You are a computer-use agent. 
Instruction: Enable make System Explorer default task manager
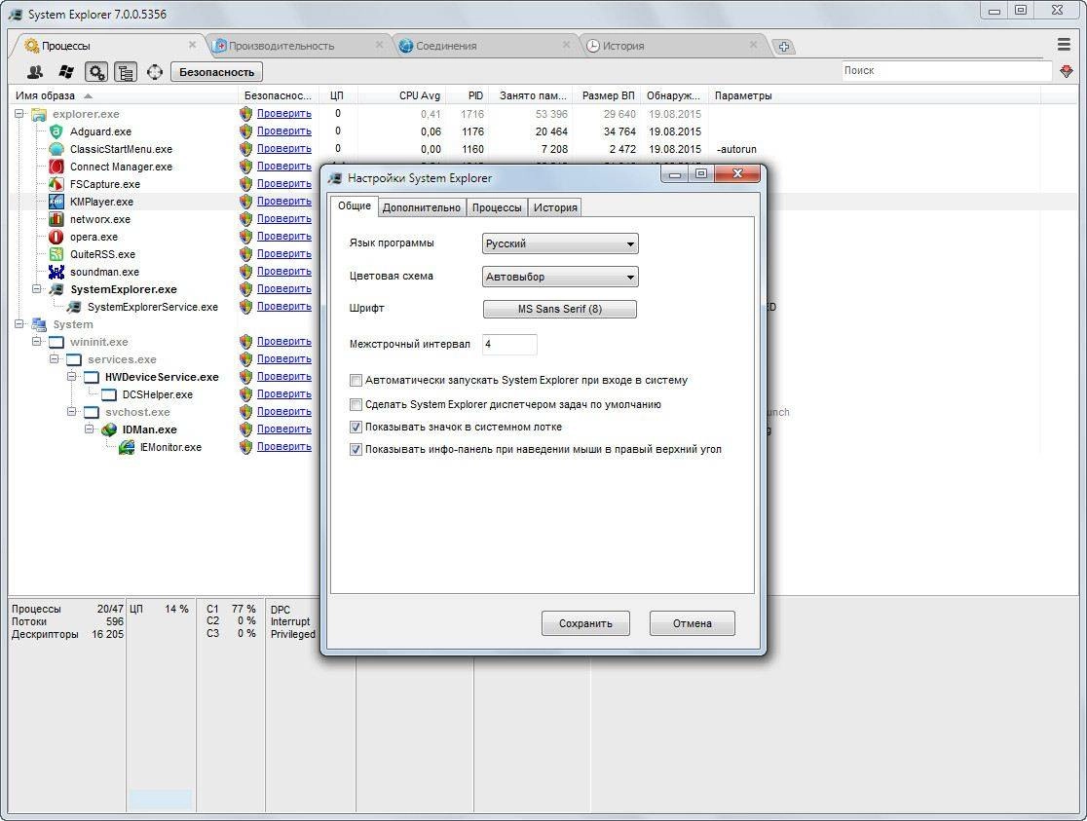356,404
